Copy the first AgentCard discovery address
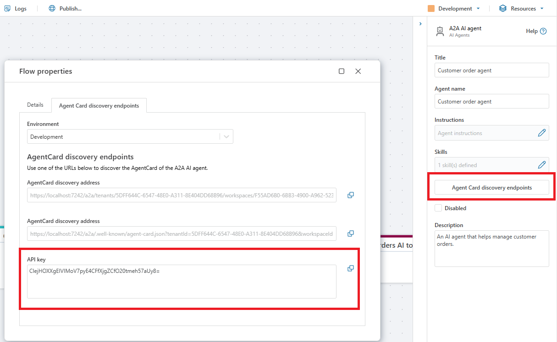The height and width of the screenshot is (342, 557). pos(350,195)
